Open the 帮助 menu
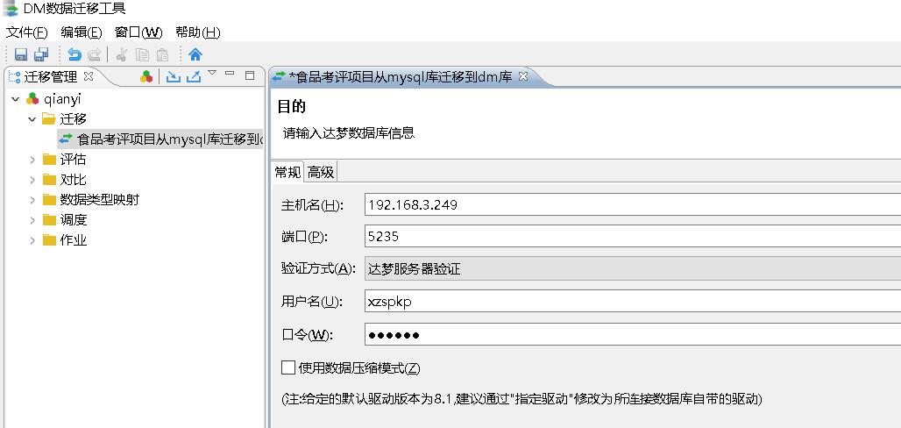 click(198, 32)
